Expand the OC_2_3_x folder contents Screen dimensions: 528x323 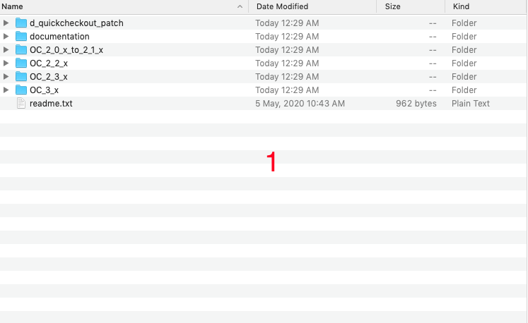point(6,77)
